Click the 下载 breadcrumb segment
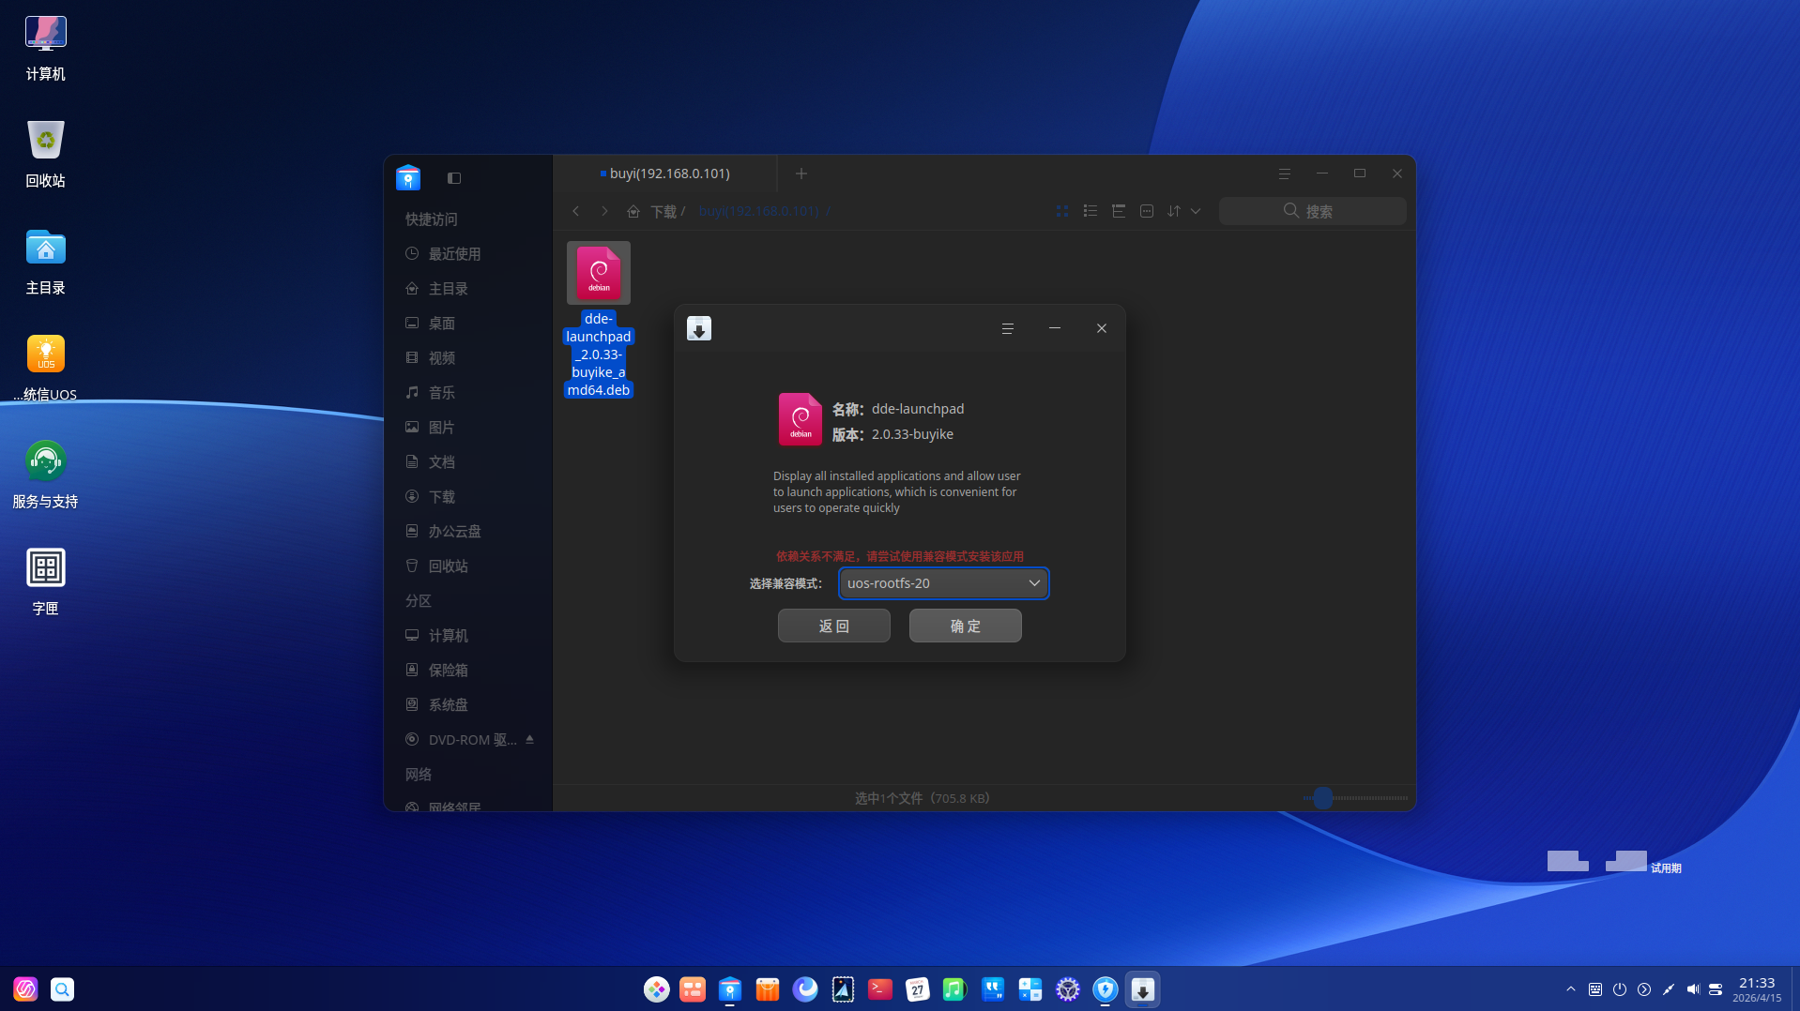The image size is (1800, 1011). pyautogui.click(x=664, y=212)
